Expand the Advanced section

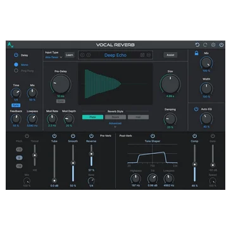click(115, 125)
